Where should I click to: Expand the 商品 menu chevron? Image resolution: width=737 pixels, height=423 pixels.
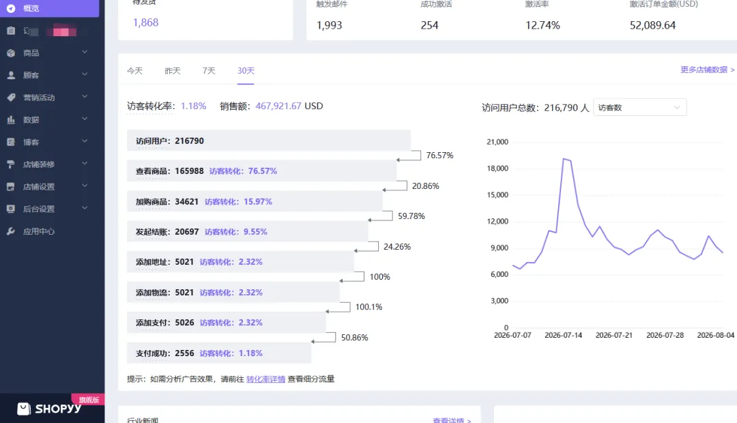click(x=85, y=52)
